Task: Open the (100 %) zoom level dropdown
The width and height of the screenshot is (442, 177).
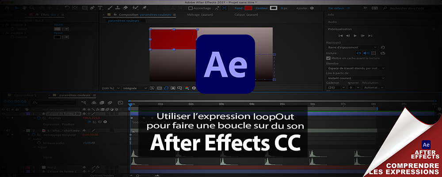Action: (x=110, y=88)
